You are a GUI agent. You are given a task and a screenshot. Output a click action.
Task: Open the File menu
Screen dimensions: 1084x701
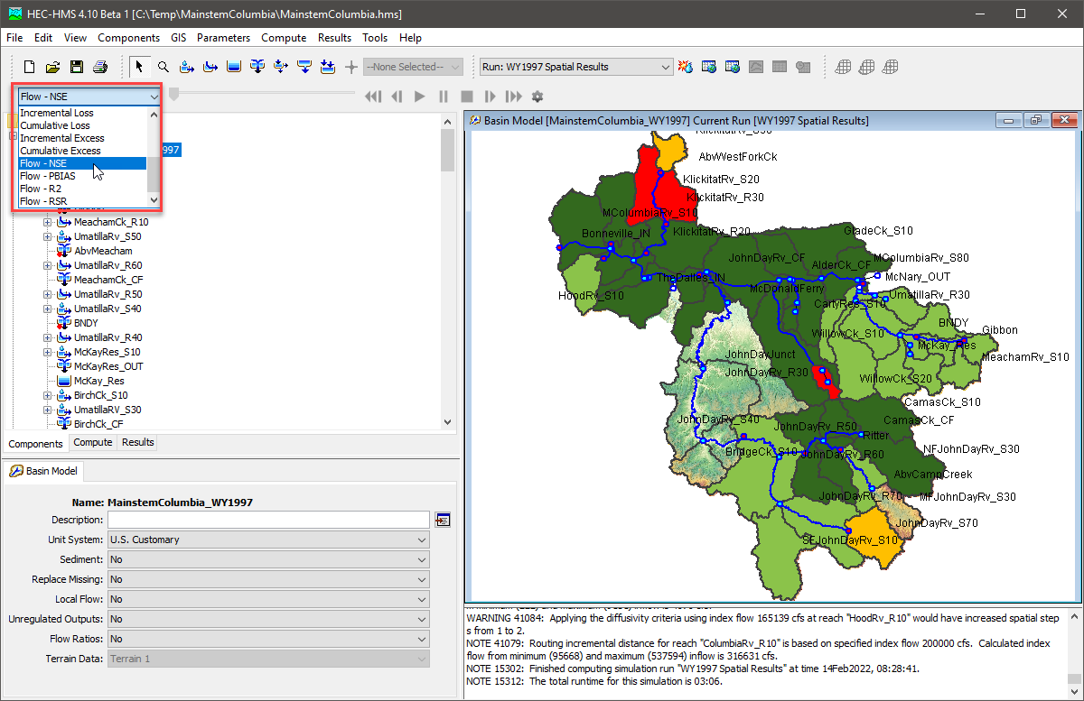point(14,38)
